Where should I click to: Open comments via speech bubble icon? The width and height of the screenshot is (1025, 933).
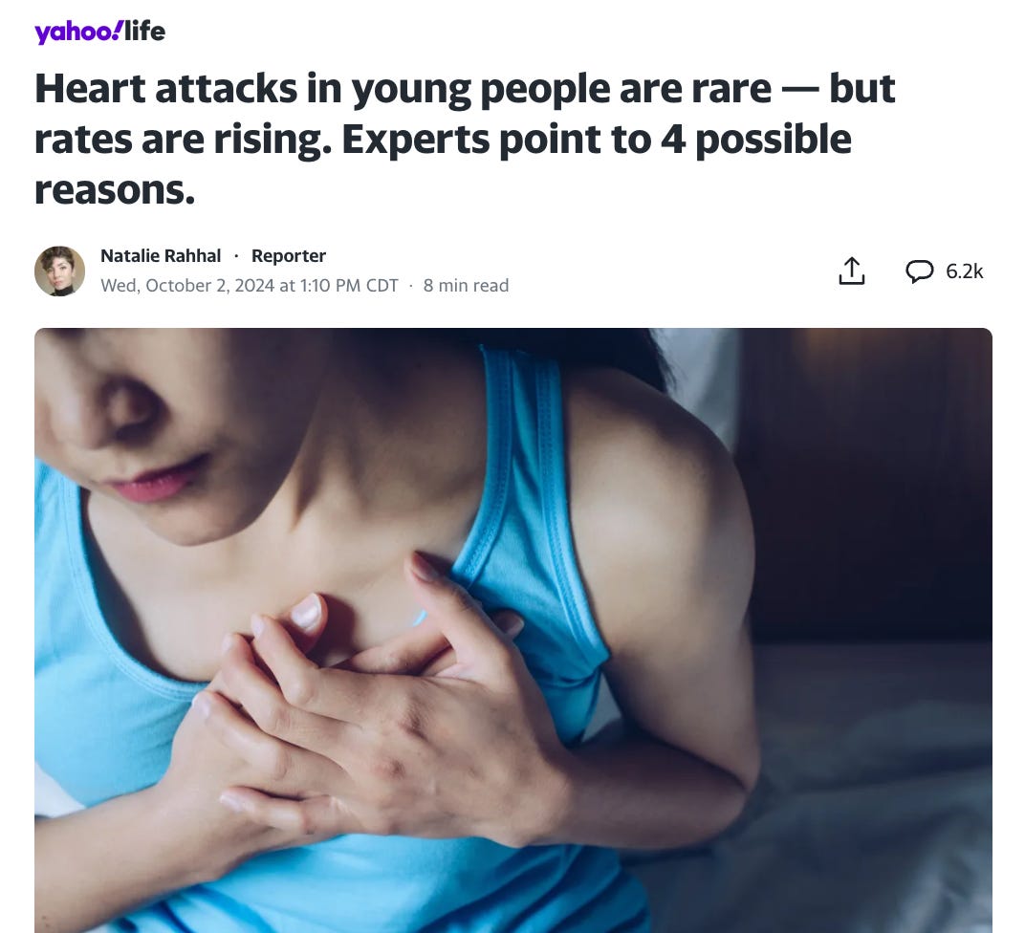click(x=919, y=271)
